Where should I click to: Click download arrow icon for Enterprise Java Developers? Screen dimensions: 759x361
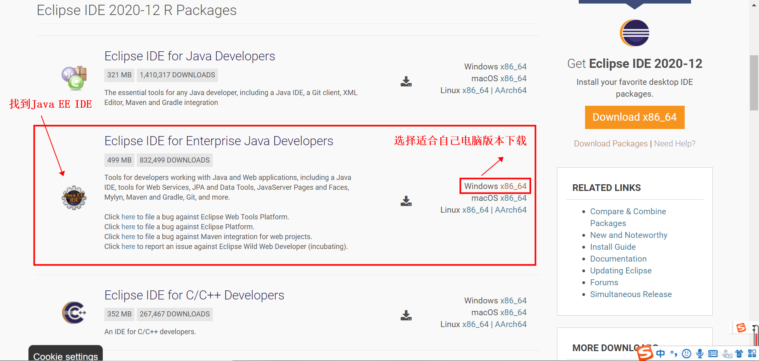pyautogui.click(x=406, y=201)
